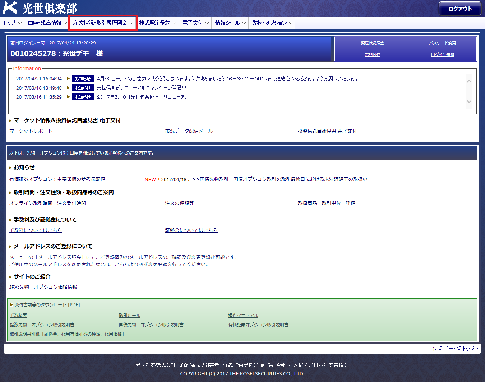Image resolution: width=485 pixels, height=383 pixels.
Task: Download 有価証券オプション取引説明書 PDF
Action: 258,325
